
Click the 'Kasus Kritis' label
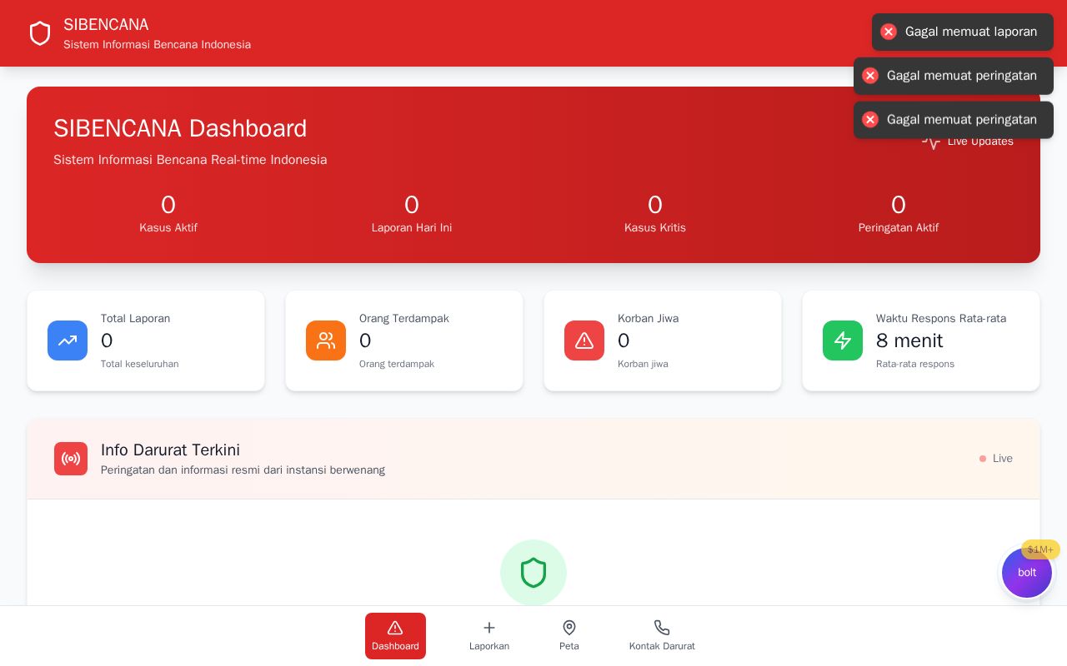[x=655, y=228]
